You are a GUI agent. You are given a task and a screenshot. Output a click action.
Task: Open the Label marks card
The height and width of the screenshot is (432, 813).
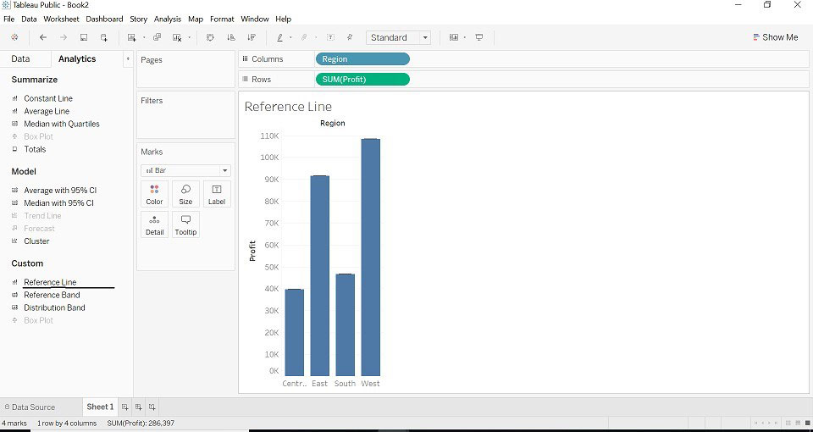217,194
